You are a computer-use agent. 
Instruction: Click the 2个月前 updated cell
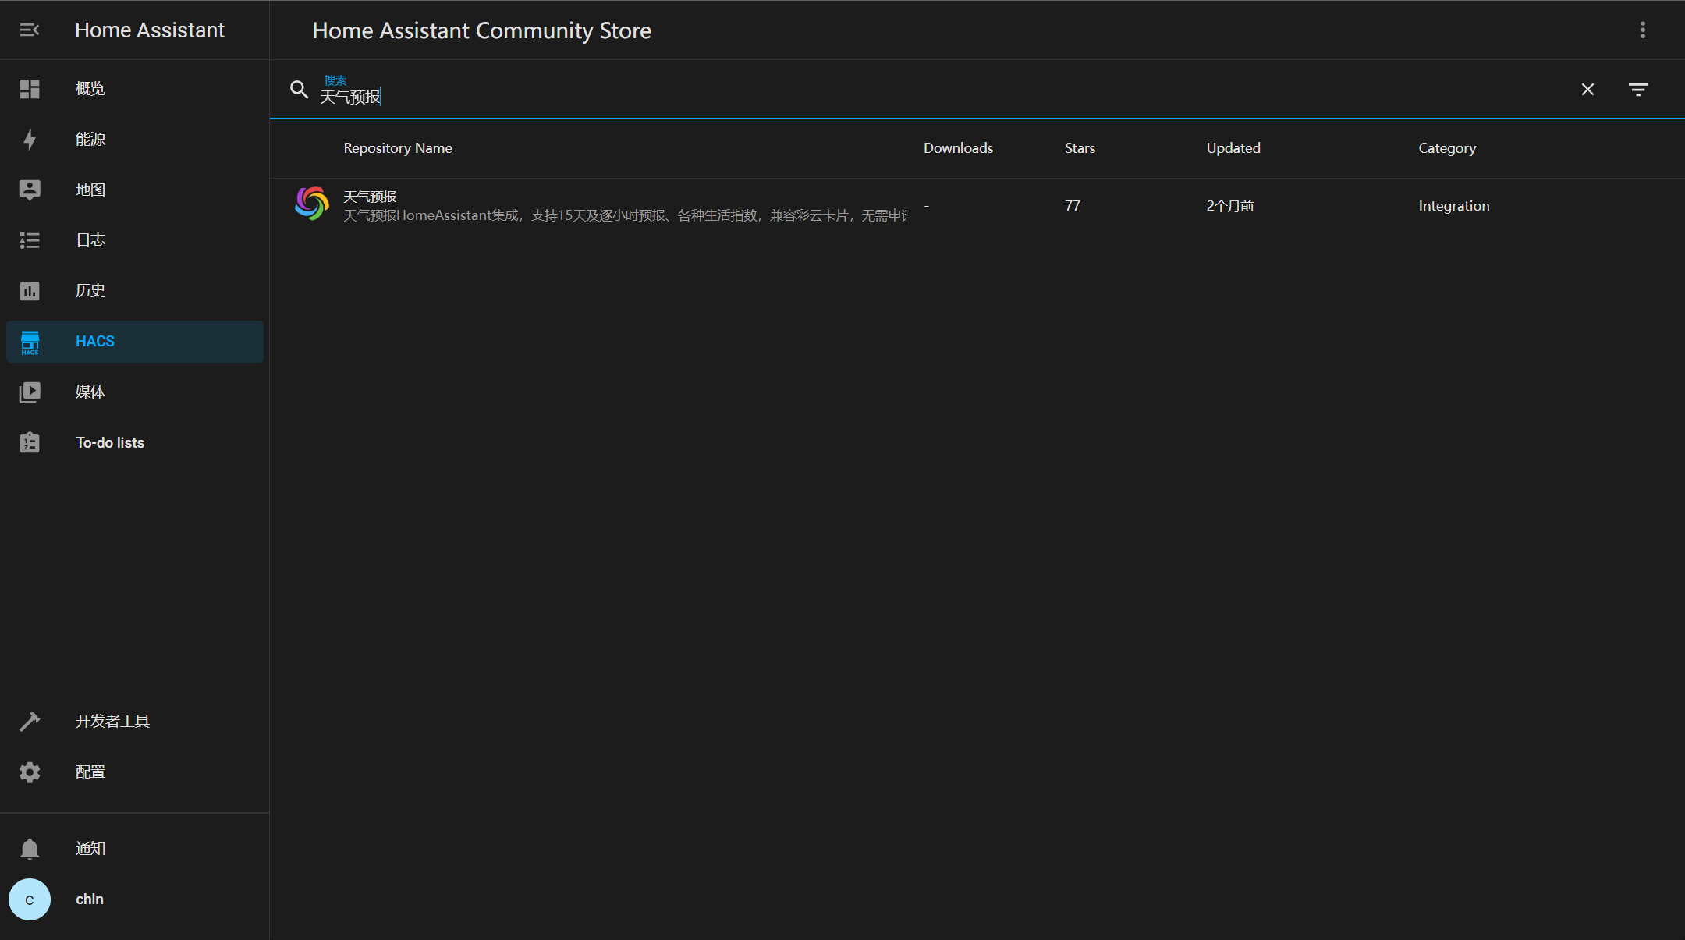[1230, 206]
